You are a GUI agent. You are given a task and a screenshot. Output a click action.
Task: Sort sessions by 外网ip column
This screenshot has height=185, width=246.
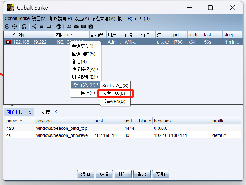point(33,35)
